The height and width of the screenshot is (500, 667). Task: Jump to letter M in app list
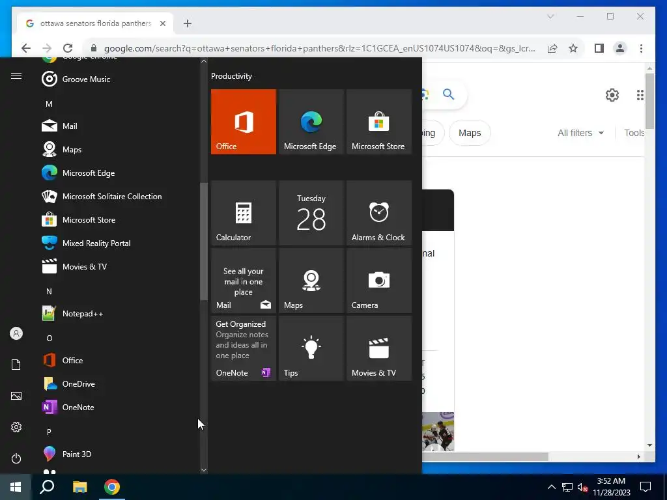coord(49,104)
